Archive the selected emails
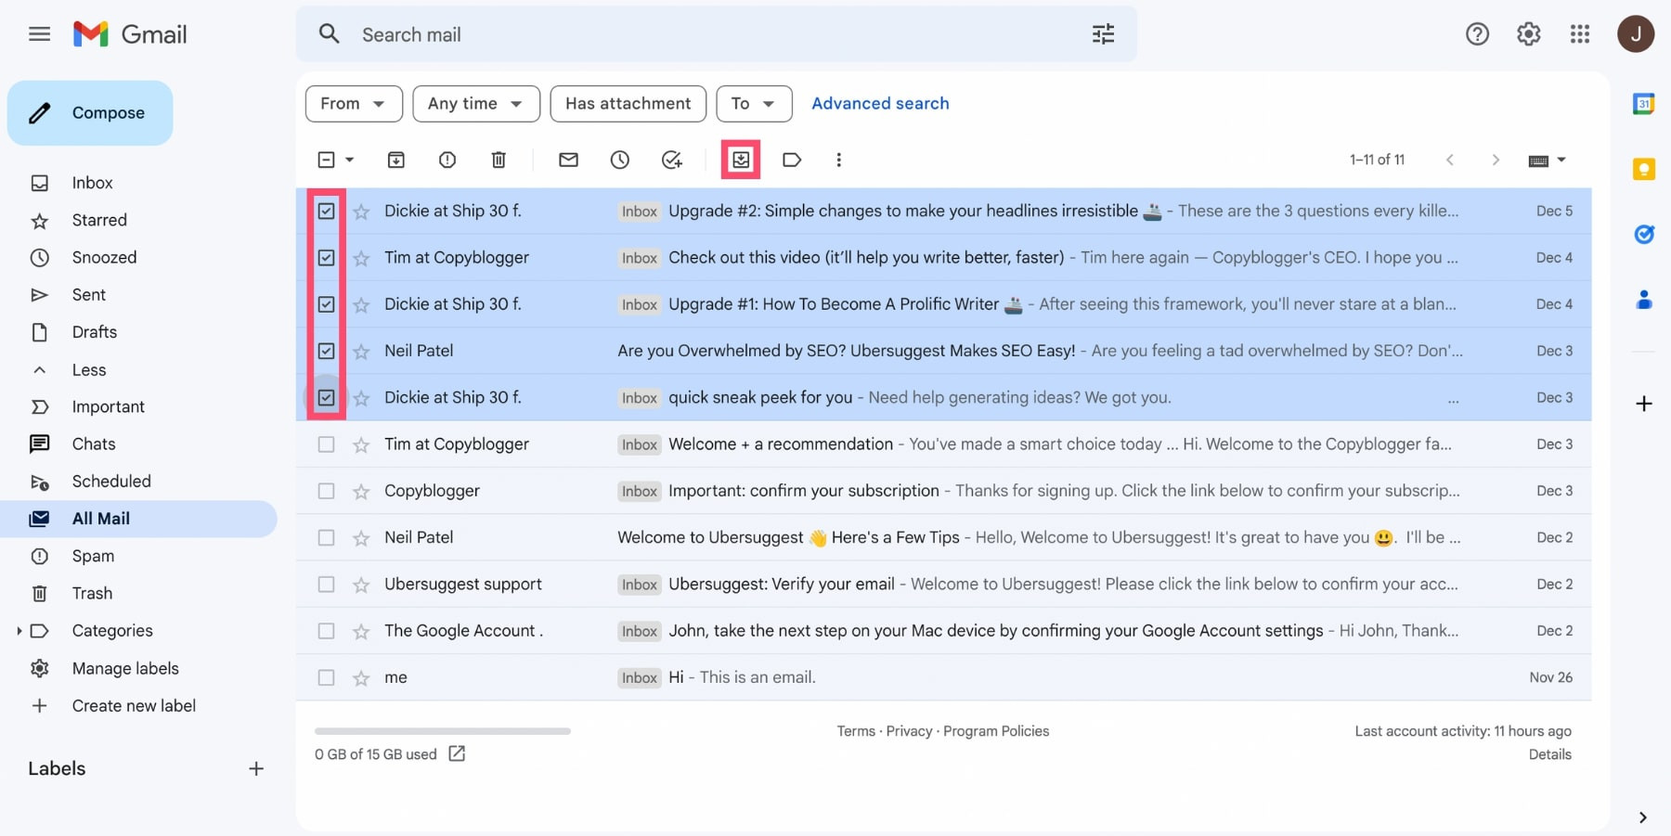Screen dimensions: 1671x836 396,160
